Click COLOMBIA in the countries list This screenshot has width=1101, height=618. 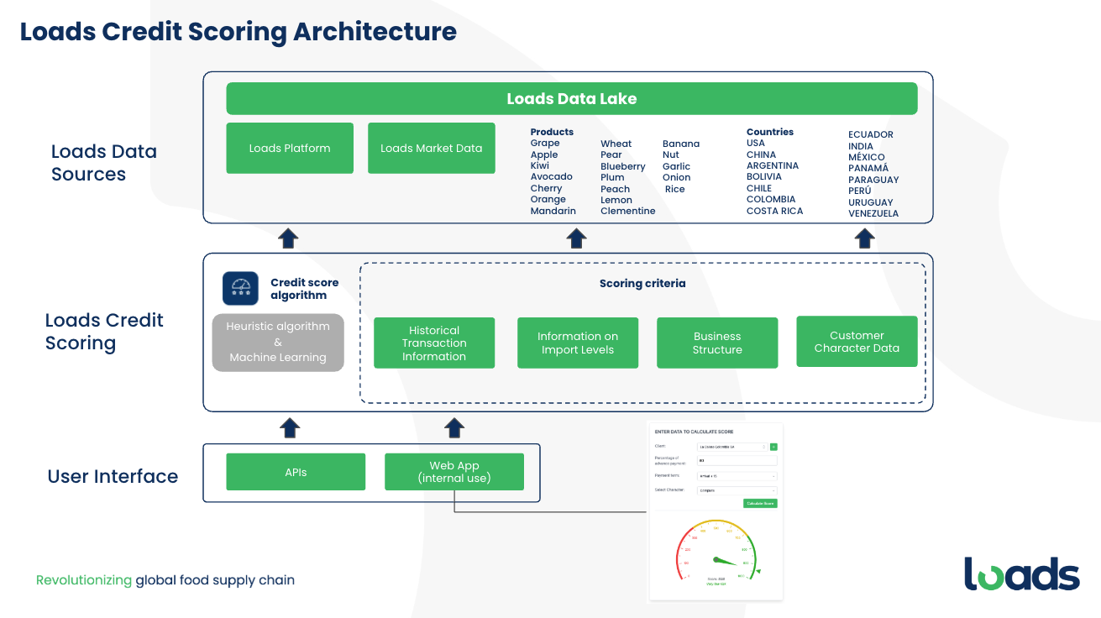pyautogui.click(x=771, y=200)
